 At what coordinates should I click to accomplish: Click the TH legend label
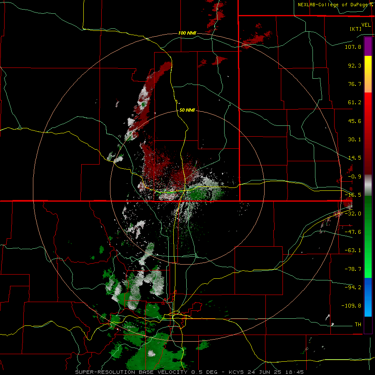point(358,325)
